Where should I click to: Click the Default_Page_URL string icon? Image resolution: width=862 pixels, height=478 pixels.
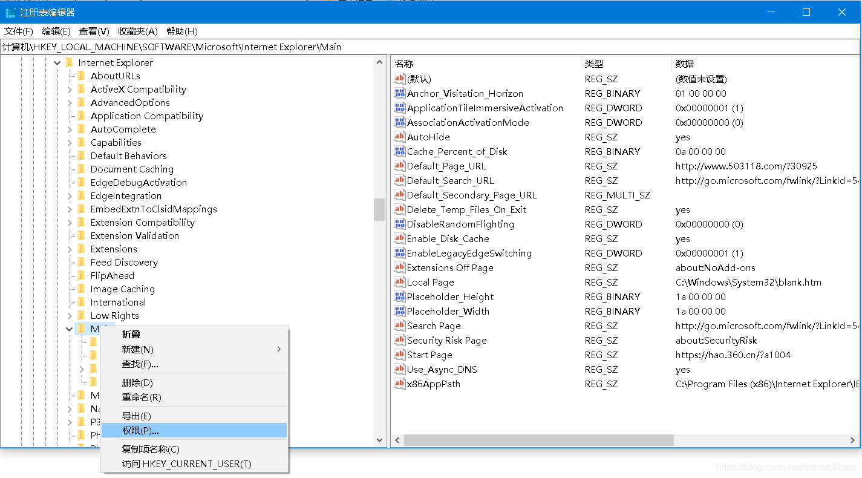pyautogui.click(x=399, y=166)
